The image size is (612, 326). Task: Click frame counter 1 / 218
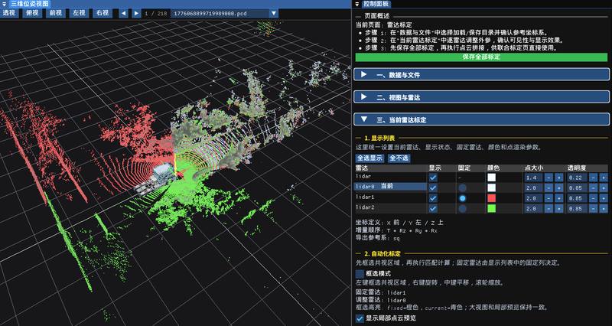(x=155, y=13)
